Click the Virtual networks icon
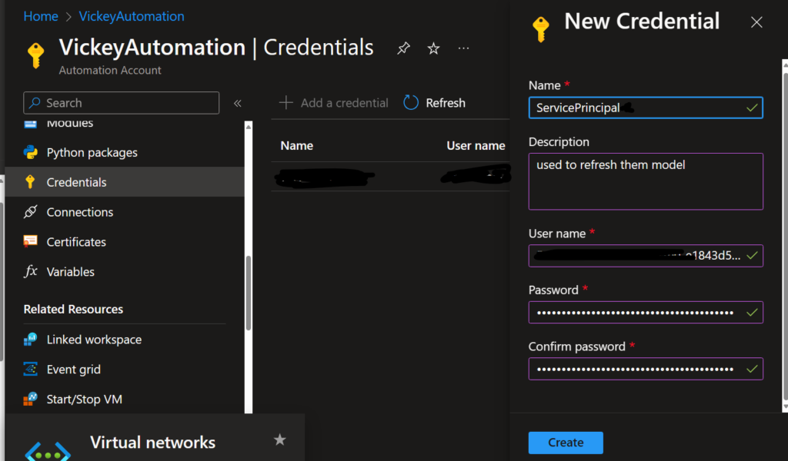The width and height of the screenshot is (788, 461). click(48, 451)
